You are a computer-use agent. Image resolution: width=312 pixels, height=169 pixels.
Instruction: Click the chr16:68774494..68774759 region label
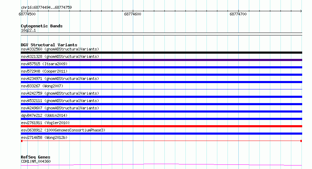(x=46, y=7)
